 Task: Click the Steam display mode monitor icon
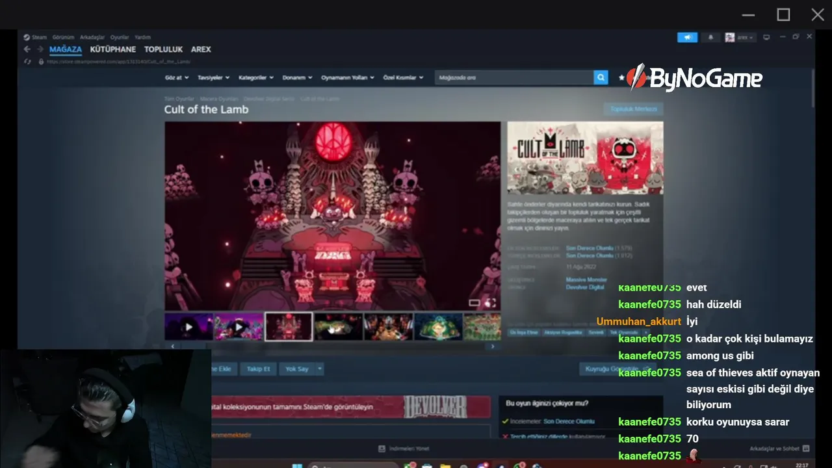tap(766, 37)
